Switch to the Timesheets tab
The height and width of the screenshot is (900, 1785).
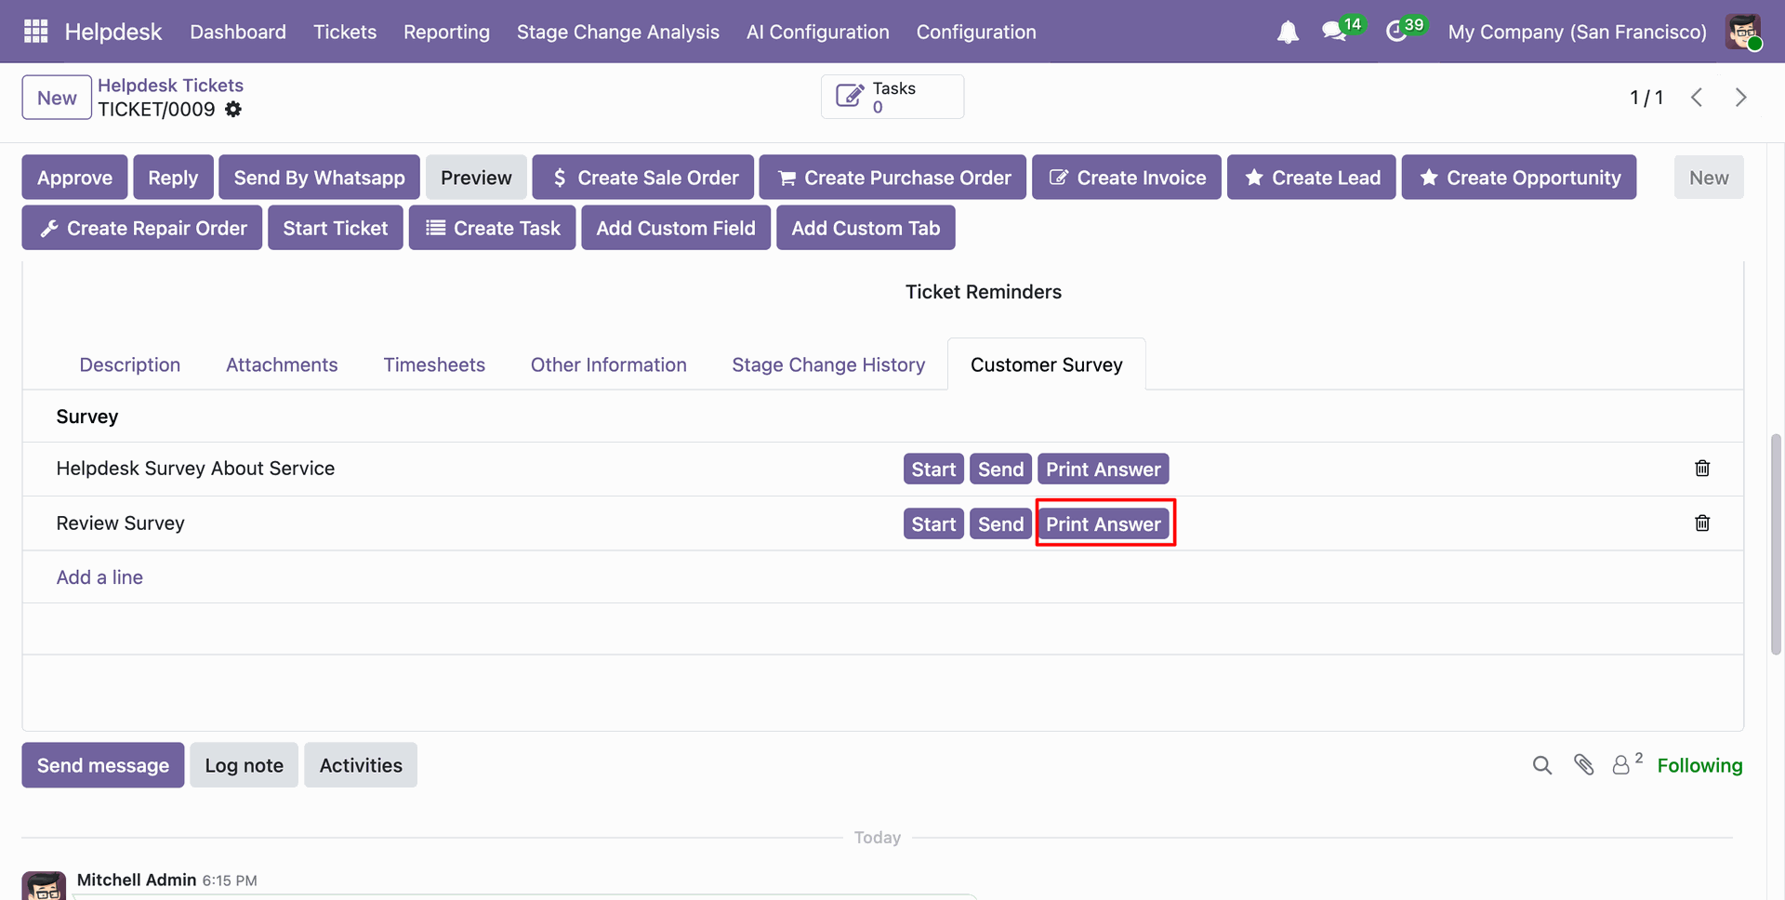434,364
